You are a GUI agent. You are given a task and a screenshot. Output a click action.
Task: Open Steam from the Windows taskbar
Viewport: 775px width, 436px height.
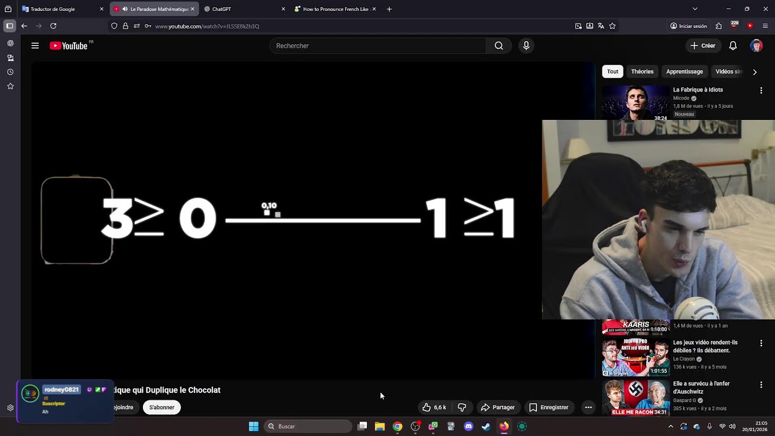pyautogui.click(x=486, y=426)
